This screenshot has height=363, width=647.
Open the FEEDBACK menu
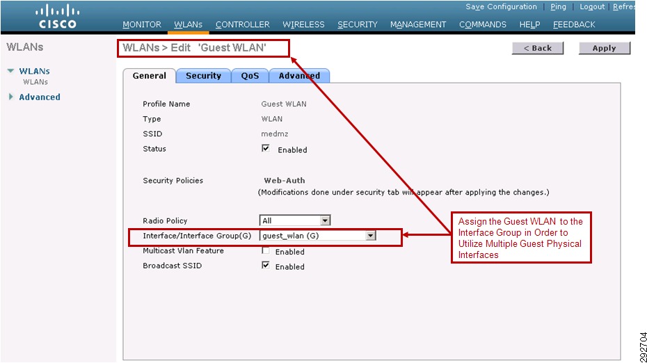click(x=574, y=25)
